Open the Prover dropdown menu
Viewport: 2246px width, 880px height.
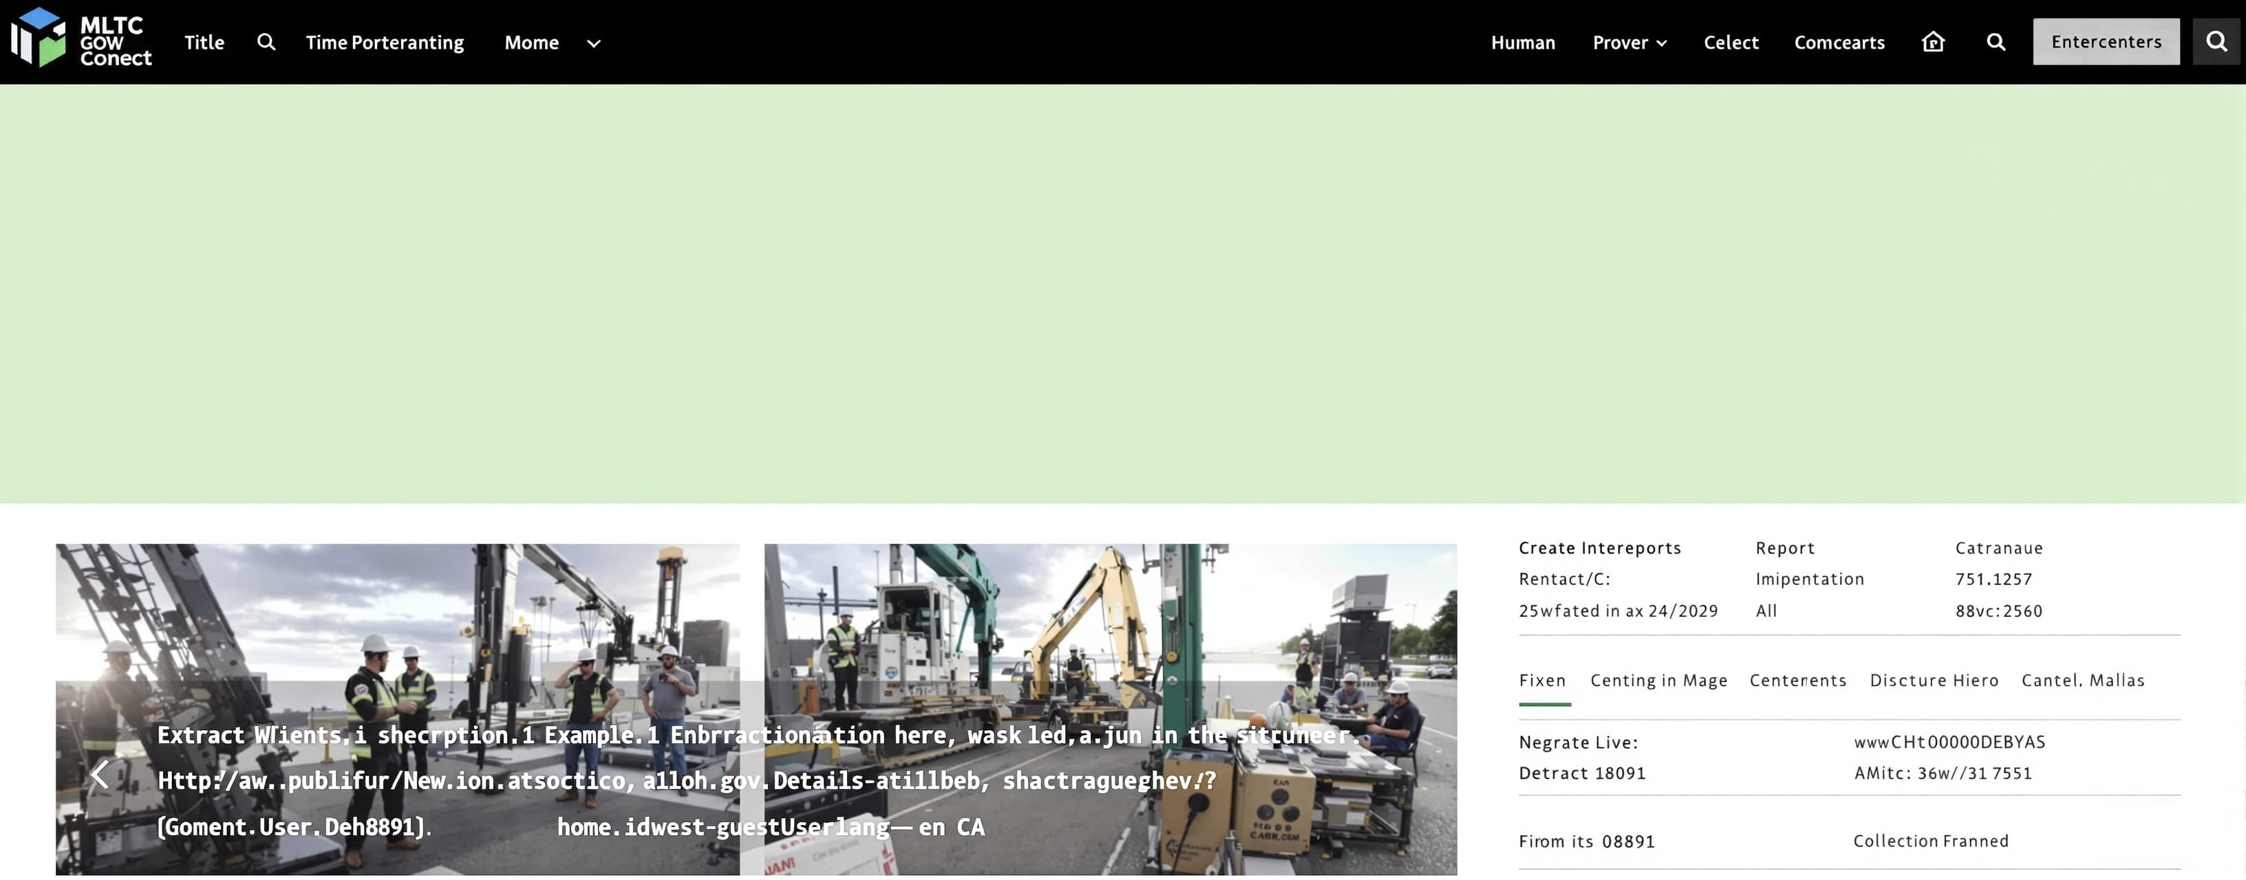[1629, 43]
